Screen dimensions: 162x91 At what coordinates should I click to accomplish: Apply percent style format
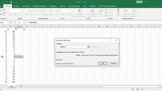[x=61, y=15]
